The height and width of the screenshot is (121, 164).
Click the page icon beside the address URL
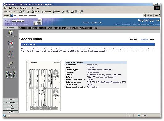pyautogui.click(x=12, y=16)
